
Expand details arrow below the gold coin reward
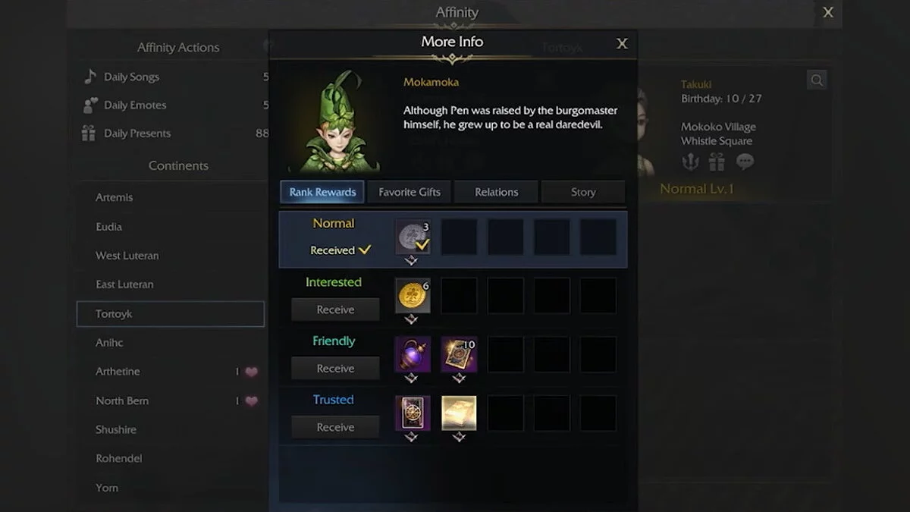point(411,319)
